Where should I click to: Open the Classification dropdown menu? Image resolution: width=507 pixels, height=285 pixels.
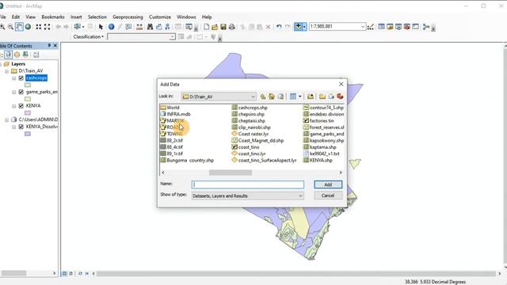pos(88,37)
